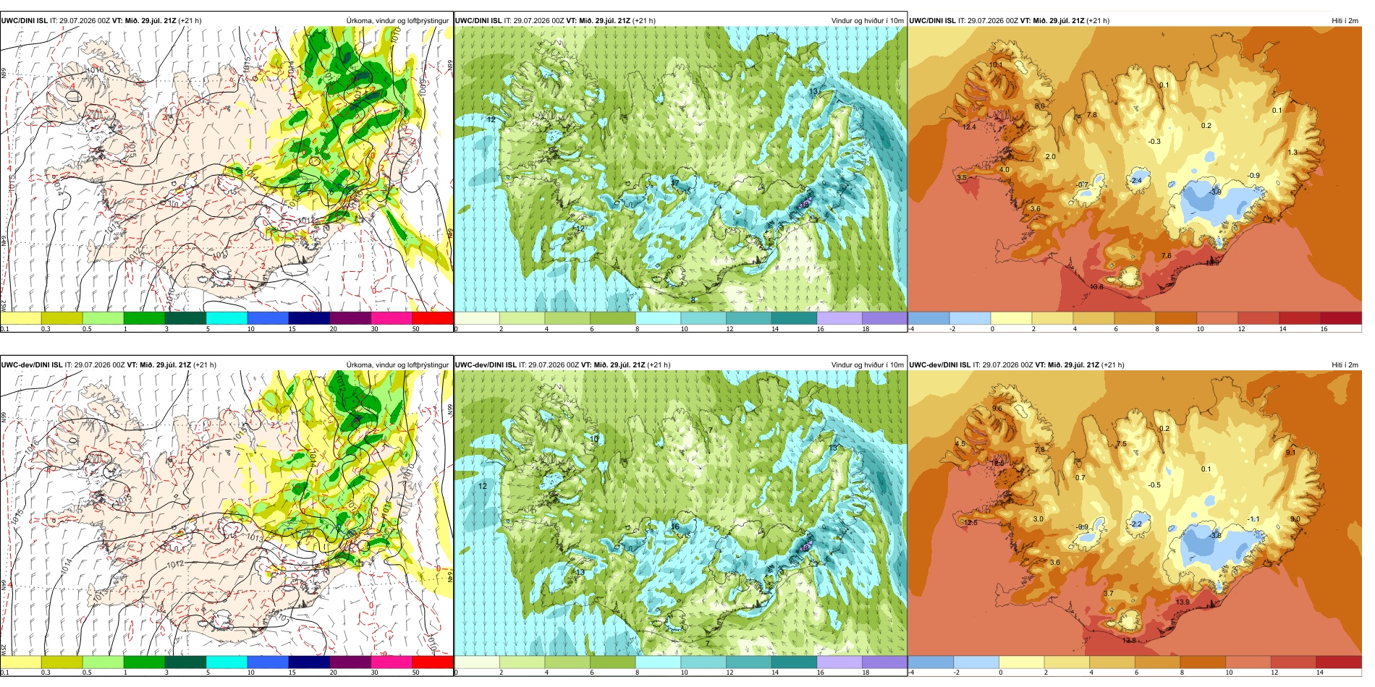Screen dimensions: 1375x687
Task: Click the pale yellow 0 swatch in UWC temperature legend
Action: tap(1011, 318)
